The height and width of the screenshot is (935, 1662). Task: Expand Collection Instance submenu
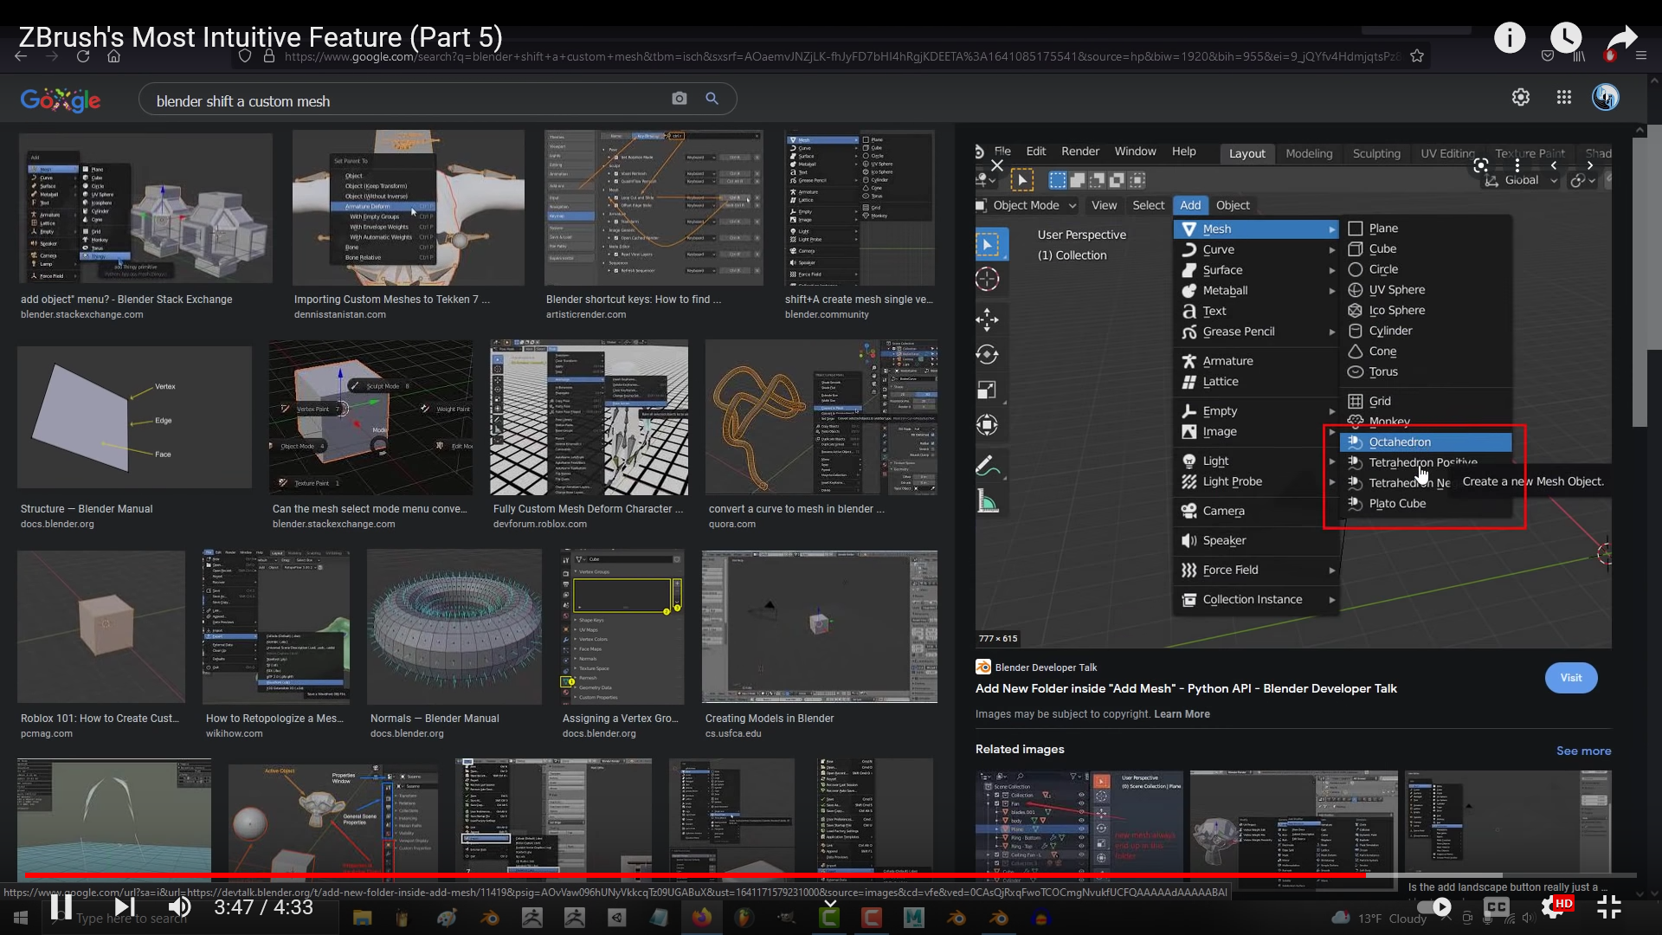point(1256,599)
